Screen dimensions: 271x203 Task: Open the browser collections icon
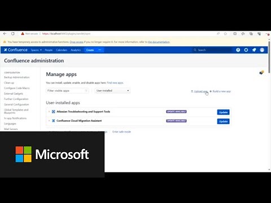(x=251, y=34)
